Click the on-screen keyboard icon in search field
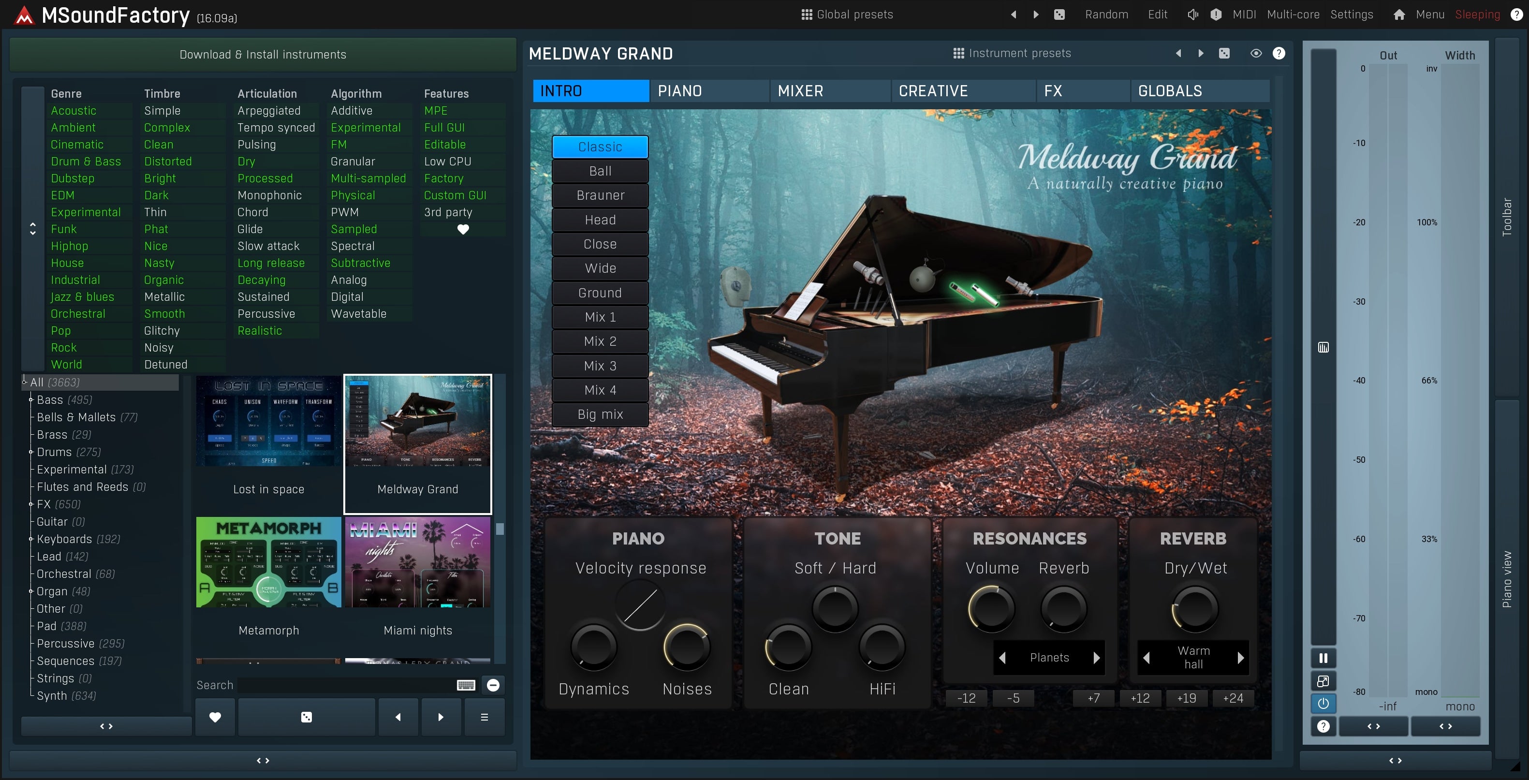 pos(466,685)
